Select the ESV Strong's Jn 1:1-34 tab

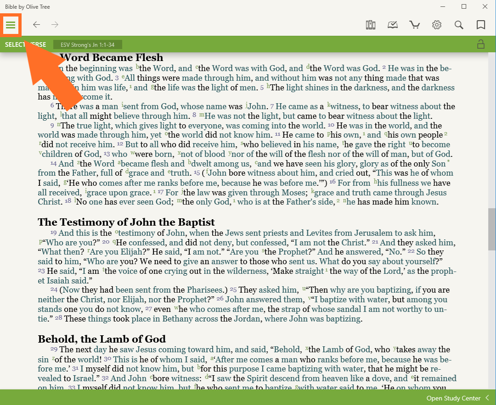click(88, 44)
